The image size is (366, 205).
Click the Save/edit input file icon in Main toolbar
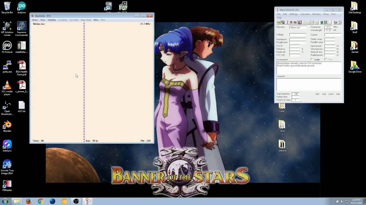click(x=283, y=22)
